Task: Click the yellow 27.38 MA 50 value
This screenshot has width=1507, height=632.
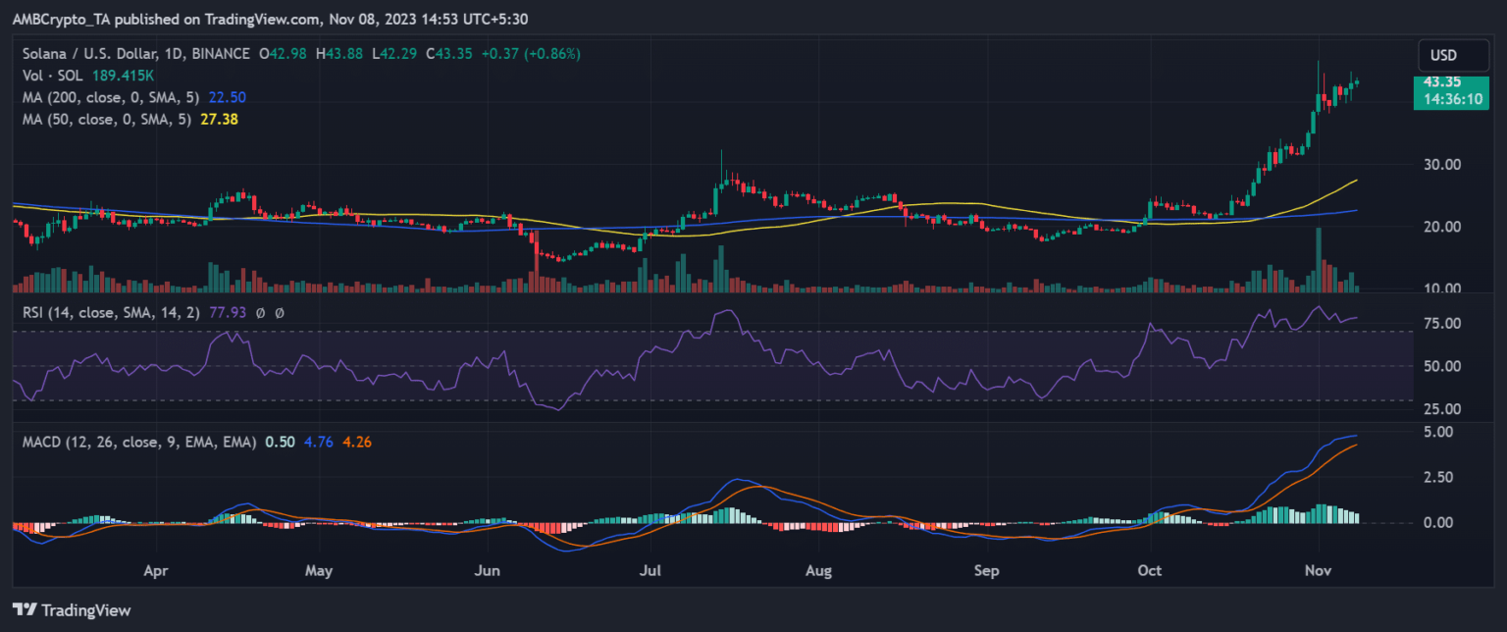Action: pyautogui.click(x=221, y=118)
